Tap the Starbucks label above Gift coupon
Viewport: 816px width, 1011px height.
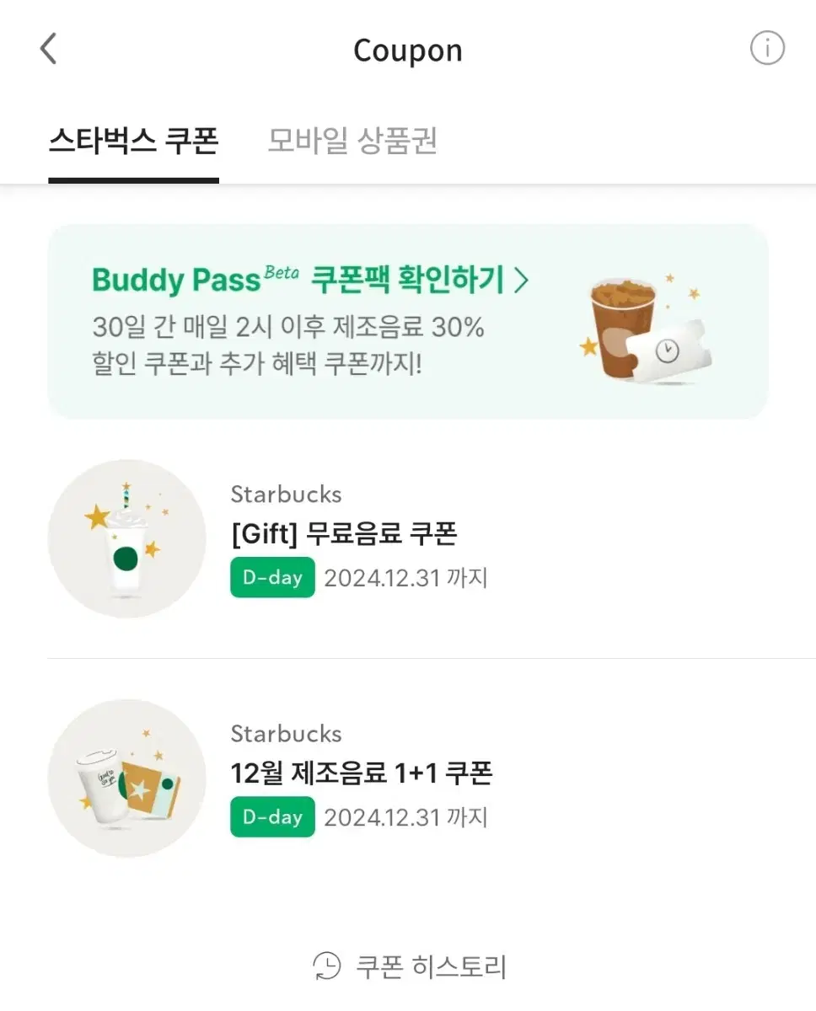tap(287, 494)
